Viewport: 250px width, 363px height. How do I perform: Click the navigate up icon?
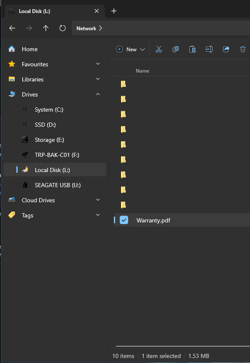click(x=46, y=28)
